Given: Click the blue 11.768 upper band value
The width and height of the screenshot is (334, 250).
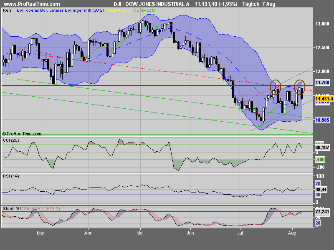Looking at the screenshot, I should point(322,82).
